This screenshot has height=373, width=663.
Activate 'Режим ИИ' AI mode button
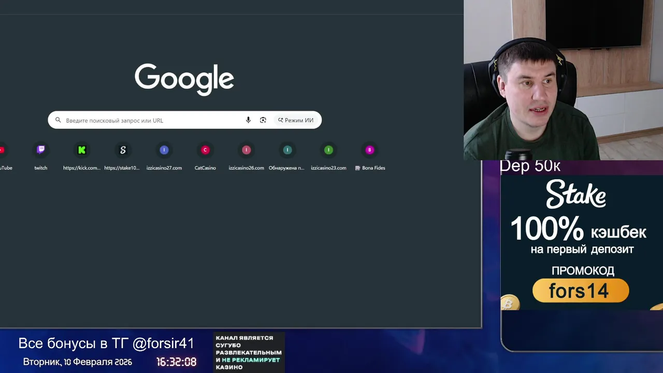pyautogui.click(x=296, y=120)
